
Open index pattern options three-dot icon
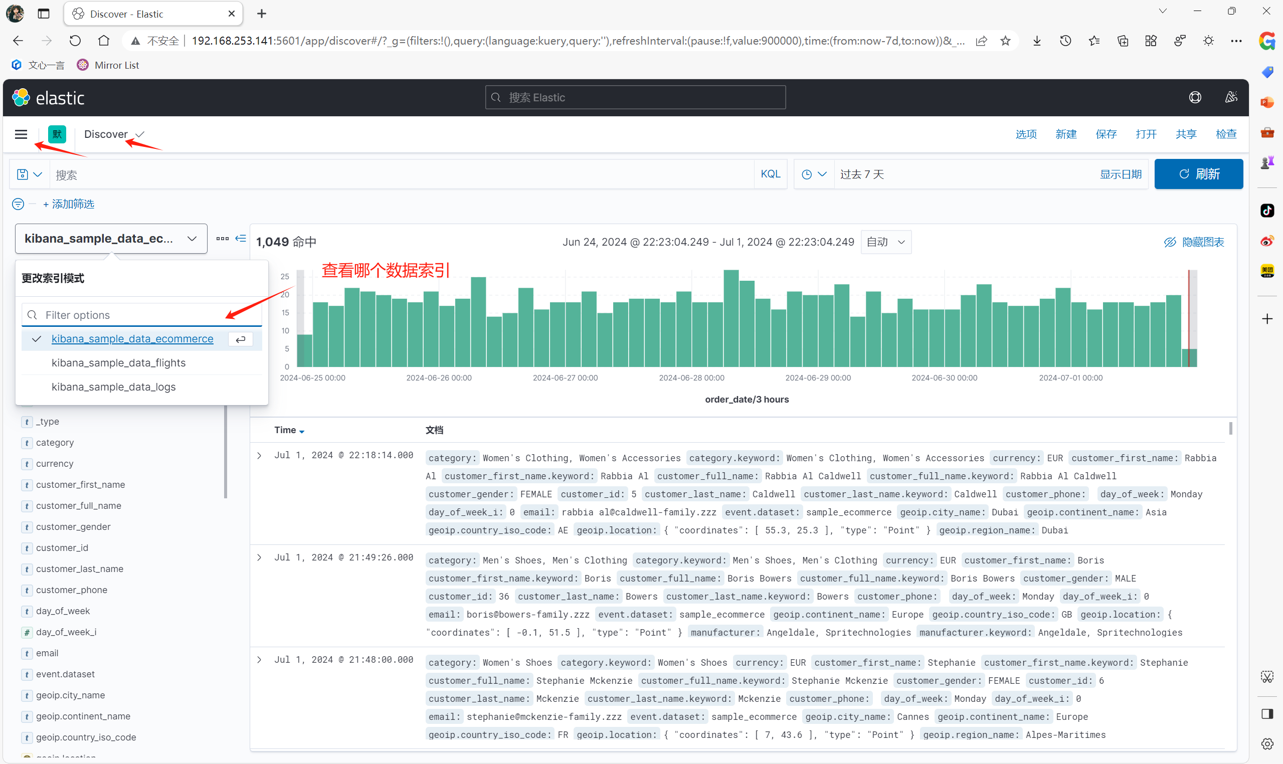point(223,238)
